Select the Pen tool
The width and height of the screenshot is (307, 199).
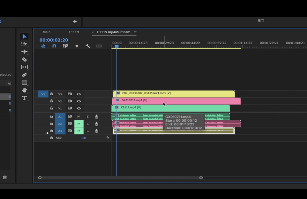(24, 75)
